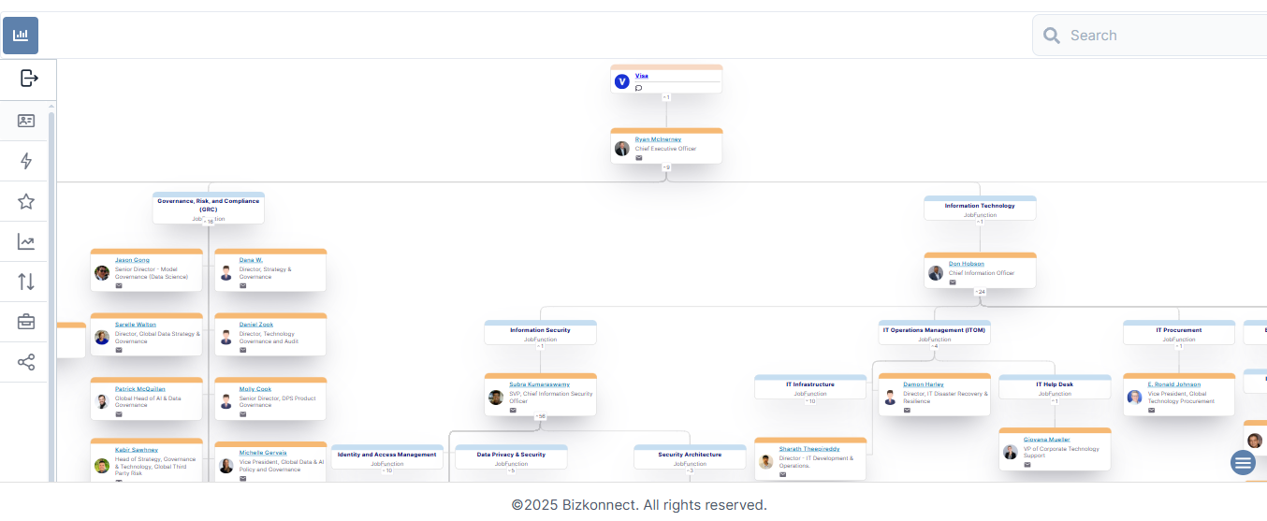Screen dimensions: 1267x521
Task: Click email icon on Damon Harley card
Action: [x=907, y=410]
